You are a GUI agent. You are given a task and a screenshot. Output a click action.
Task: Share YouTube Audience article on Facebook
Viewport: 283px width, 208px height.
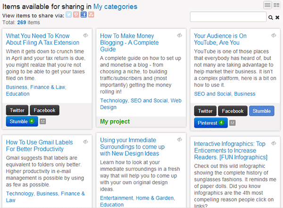233,111
